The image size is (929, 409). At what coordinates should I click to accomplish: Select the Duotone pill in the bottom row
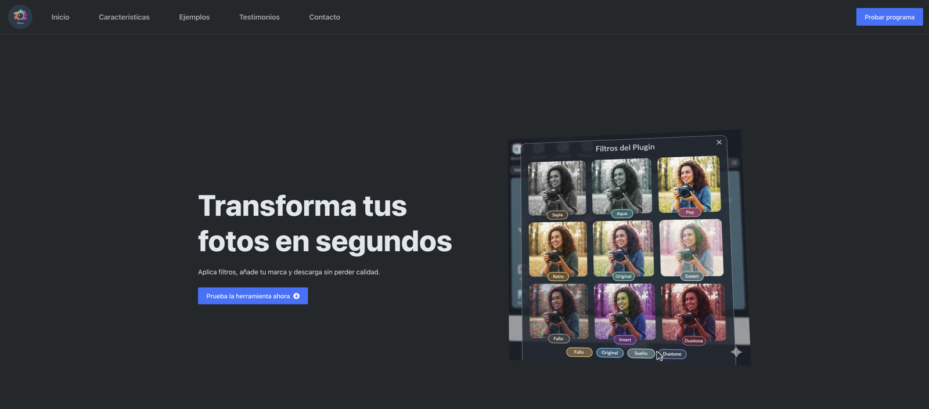click(674, 354)
